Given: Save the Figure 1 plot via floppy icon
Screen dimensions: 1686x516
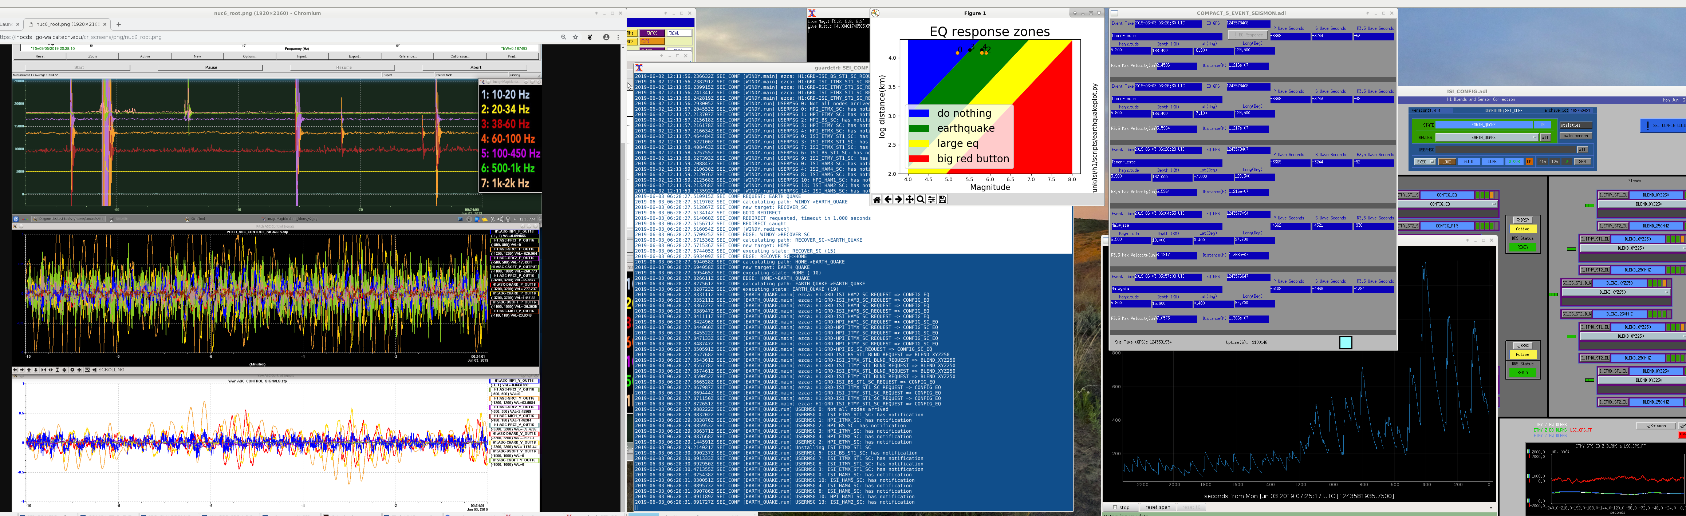Looking at the screenshot, I should click(942, 199).
